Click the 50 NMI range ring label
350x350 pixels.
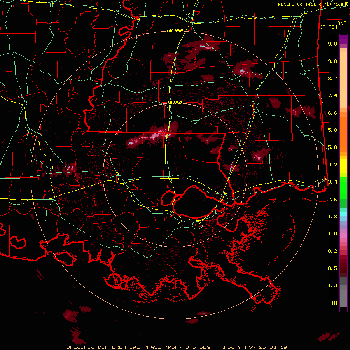point(175,103)
